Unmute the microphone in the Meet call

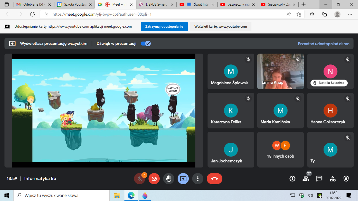coord(140,179)
